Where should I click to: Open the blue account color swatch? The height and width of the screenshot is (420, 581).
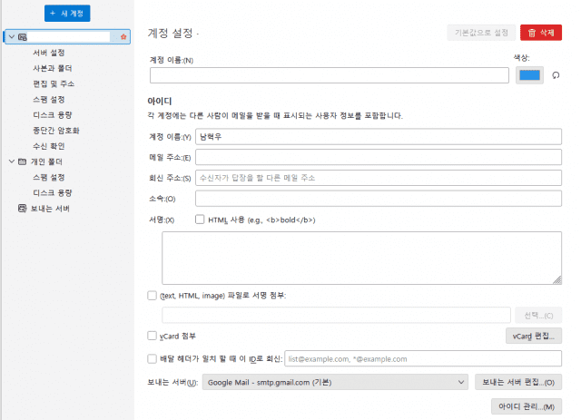[x=528, y=75]
